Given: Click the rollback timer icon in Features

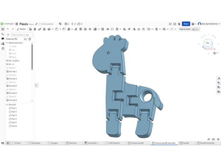Looking at the screenshot, I should click(x=30, y=39).
